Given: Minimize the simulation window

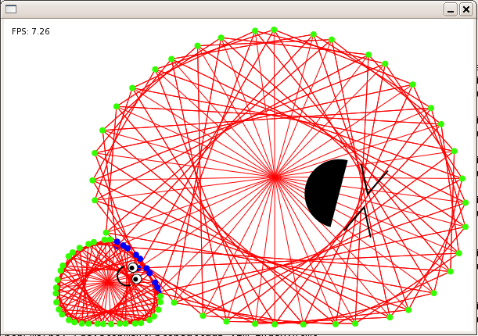Looking at the screenshot, I should pos(451,9).
